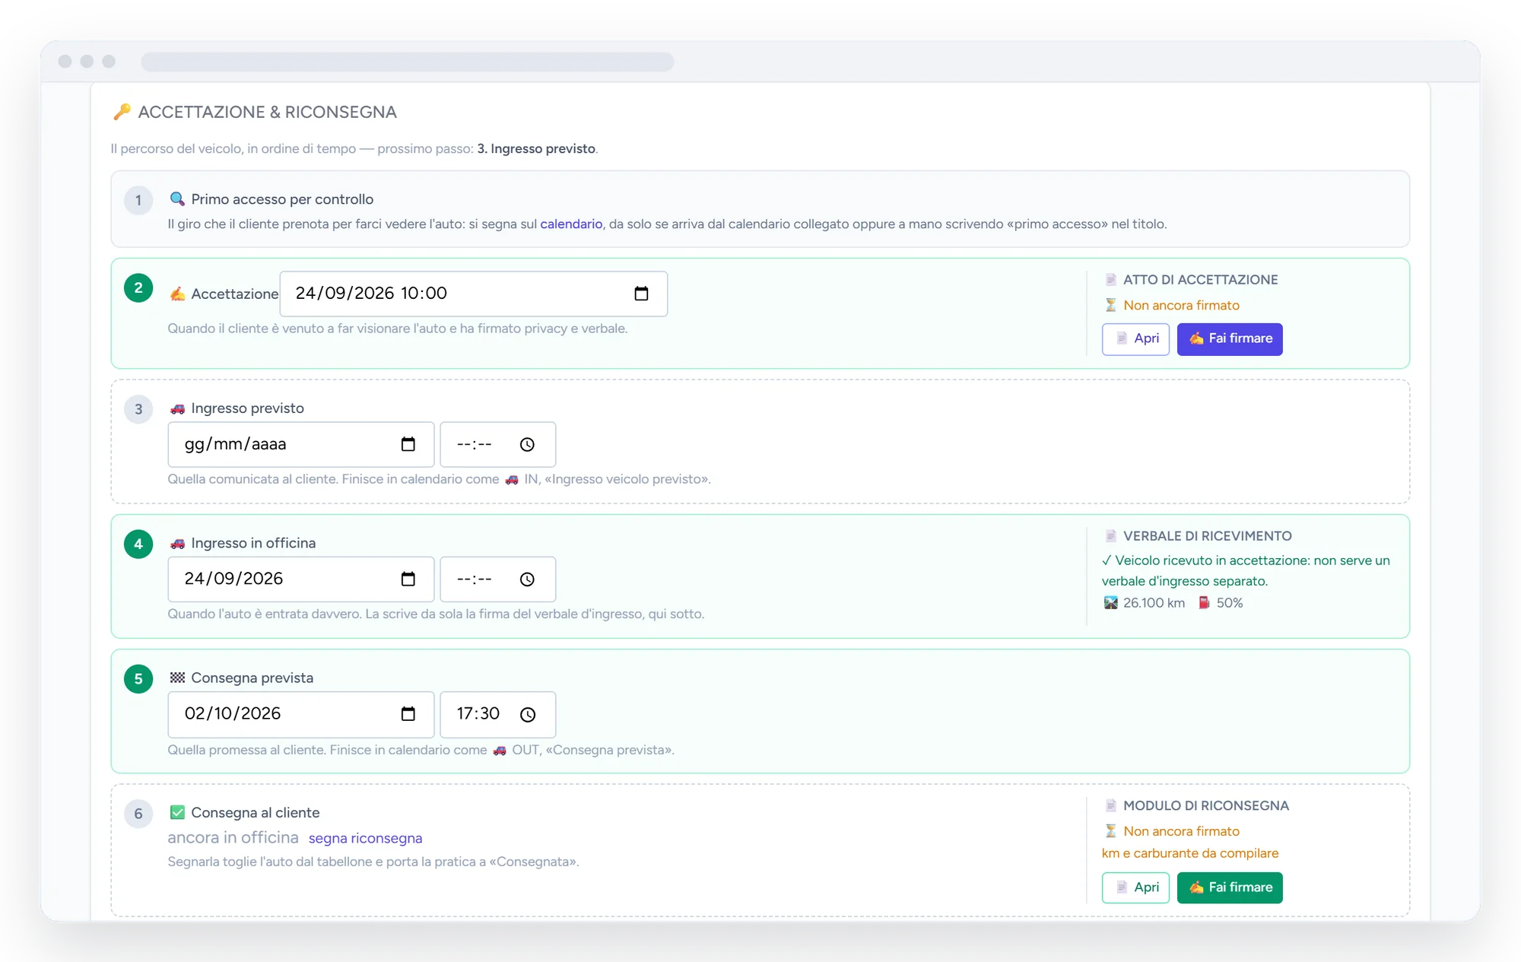Focus the Ingresso in officina date 24/09/2026
The width and height of the screenshot is (1521, 962).
pyautogui.click(x=301, y=579)
